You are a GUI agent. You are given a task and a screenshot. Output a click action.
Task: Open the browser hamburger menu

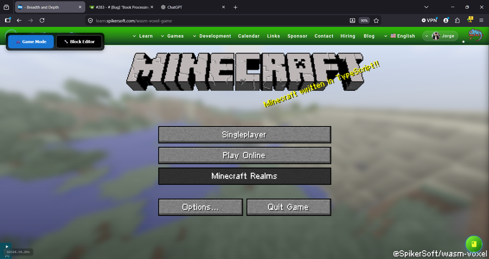coord(481,20)
